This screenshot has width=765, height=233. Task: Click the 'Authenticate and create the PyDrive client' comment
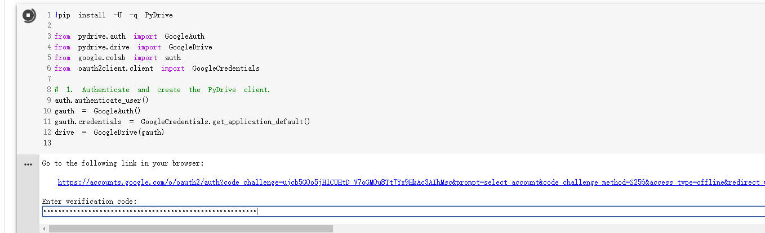tap(163, 90)
